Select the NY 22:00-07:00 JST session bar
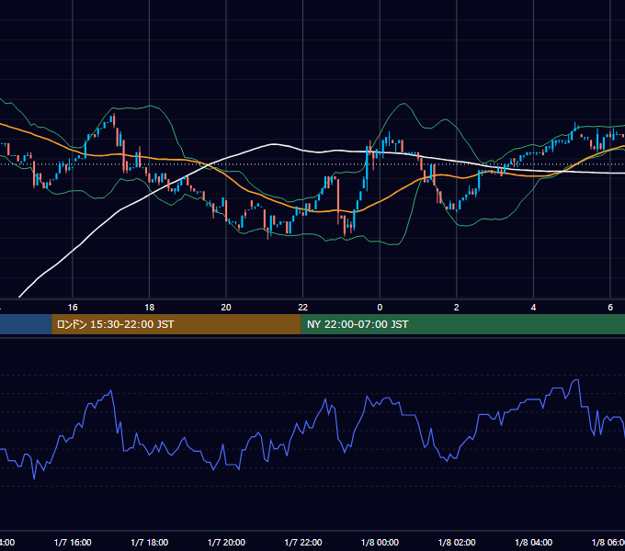This screenshot has width=625, height=551. coord(462,324)
